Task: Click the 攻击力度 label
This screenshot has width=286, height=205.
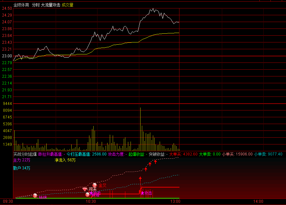Action: point(116,154)
